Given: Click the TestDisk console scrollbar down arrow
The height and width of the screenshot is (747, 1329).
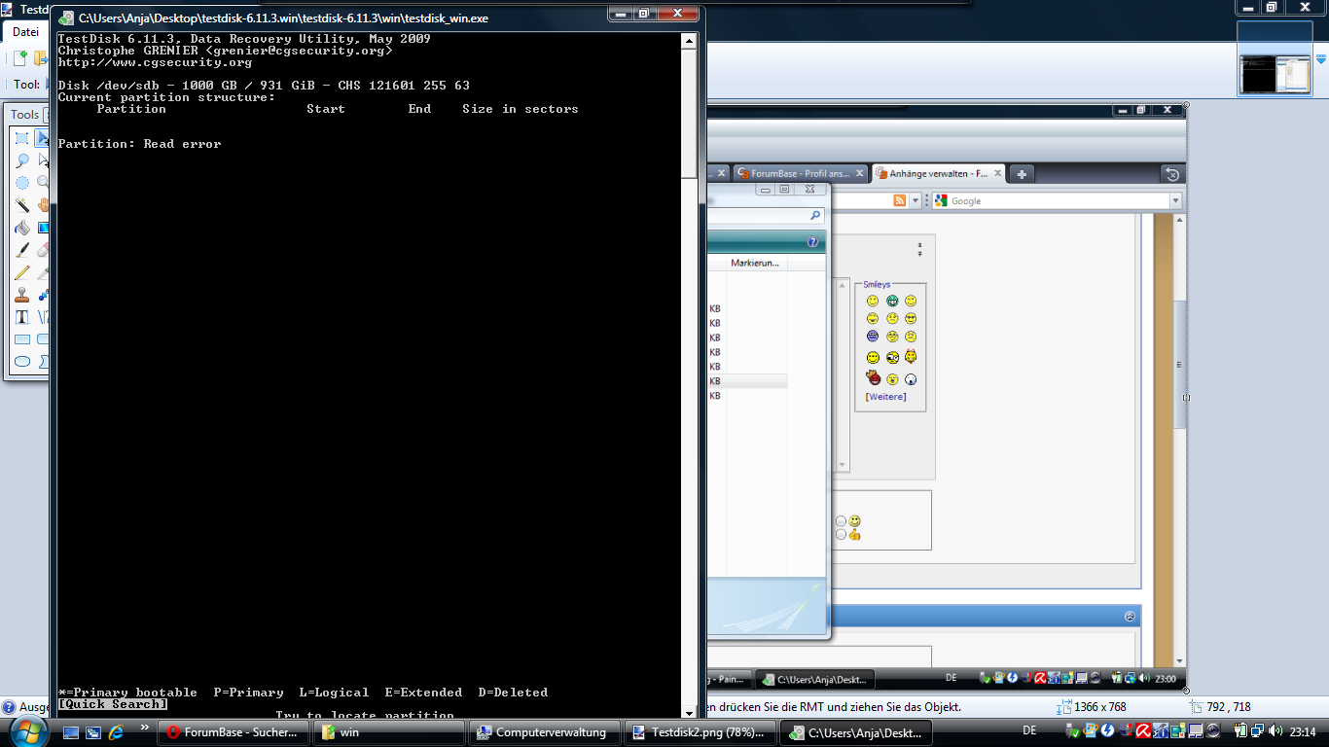Looking at the screenshot, I should (689, 711).
